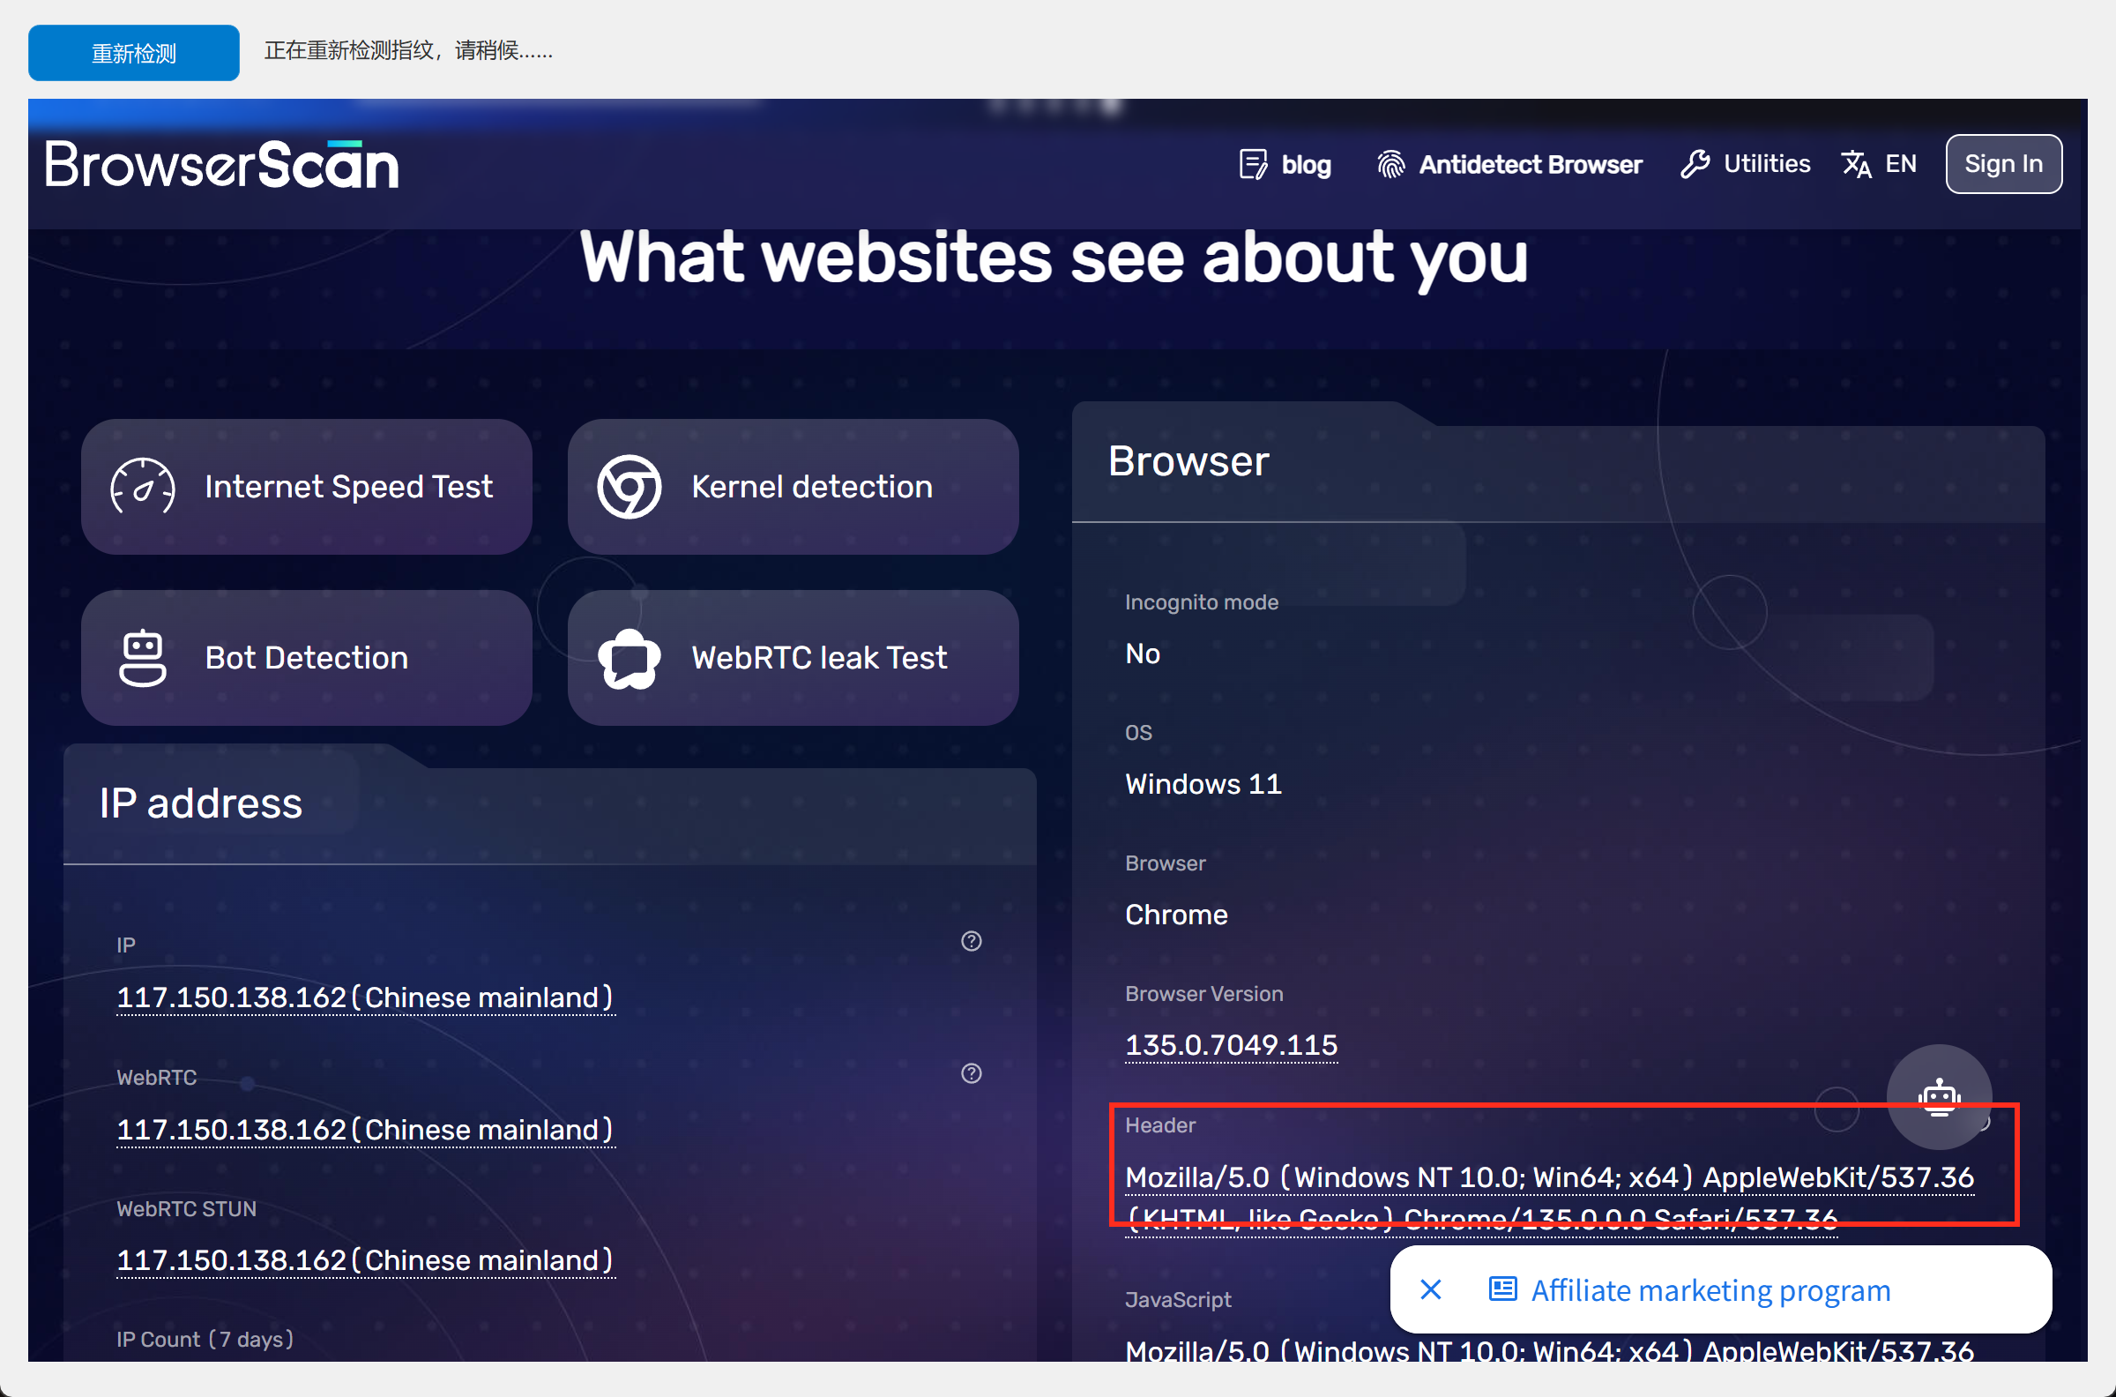2116x1397 pixels.
Task: Click the WebRTC leak Test flower icon
Action: click(x=629, y=659)
